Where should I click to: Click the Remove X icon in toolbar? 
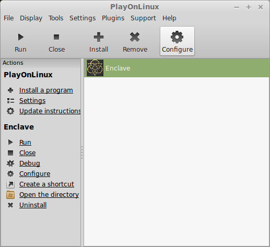[x=135, y=37]
